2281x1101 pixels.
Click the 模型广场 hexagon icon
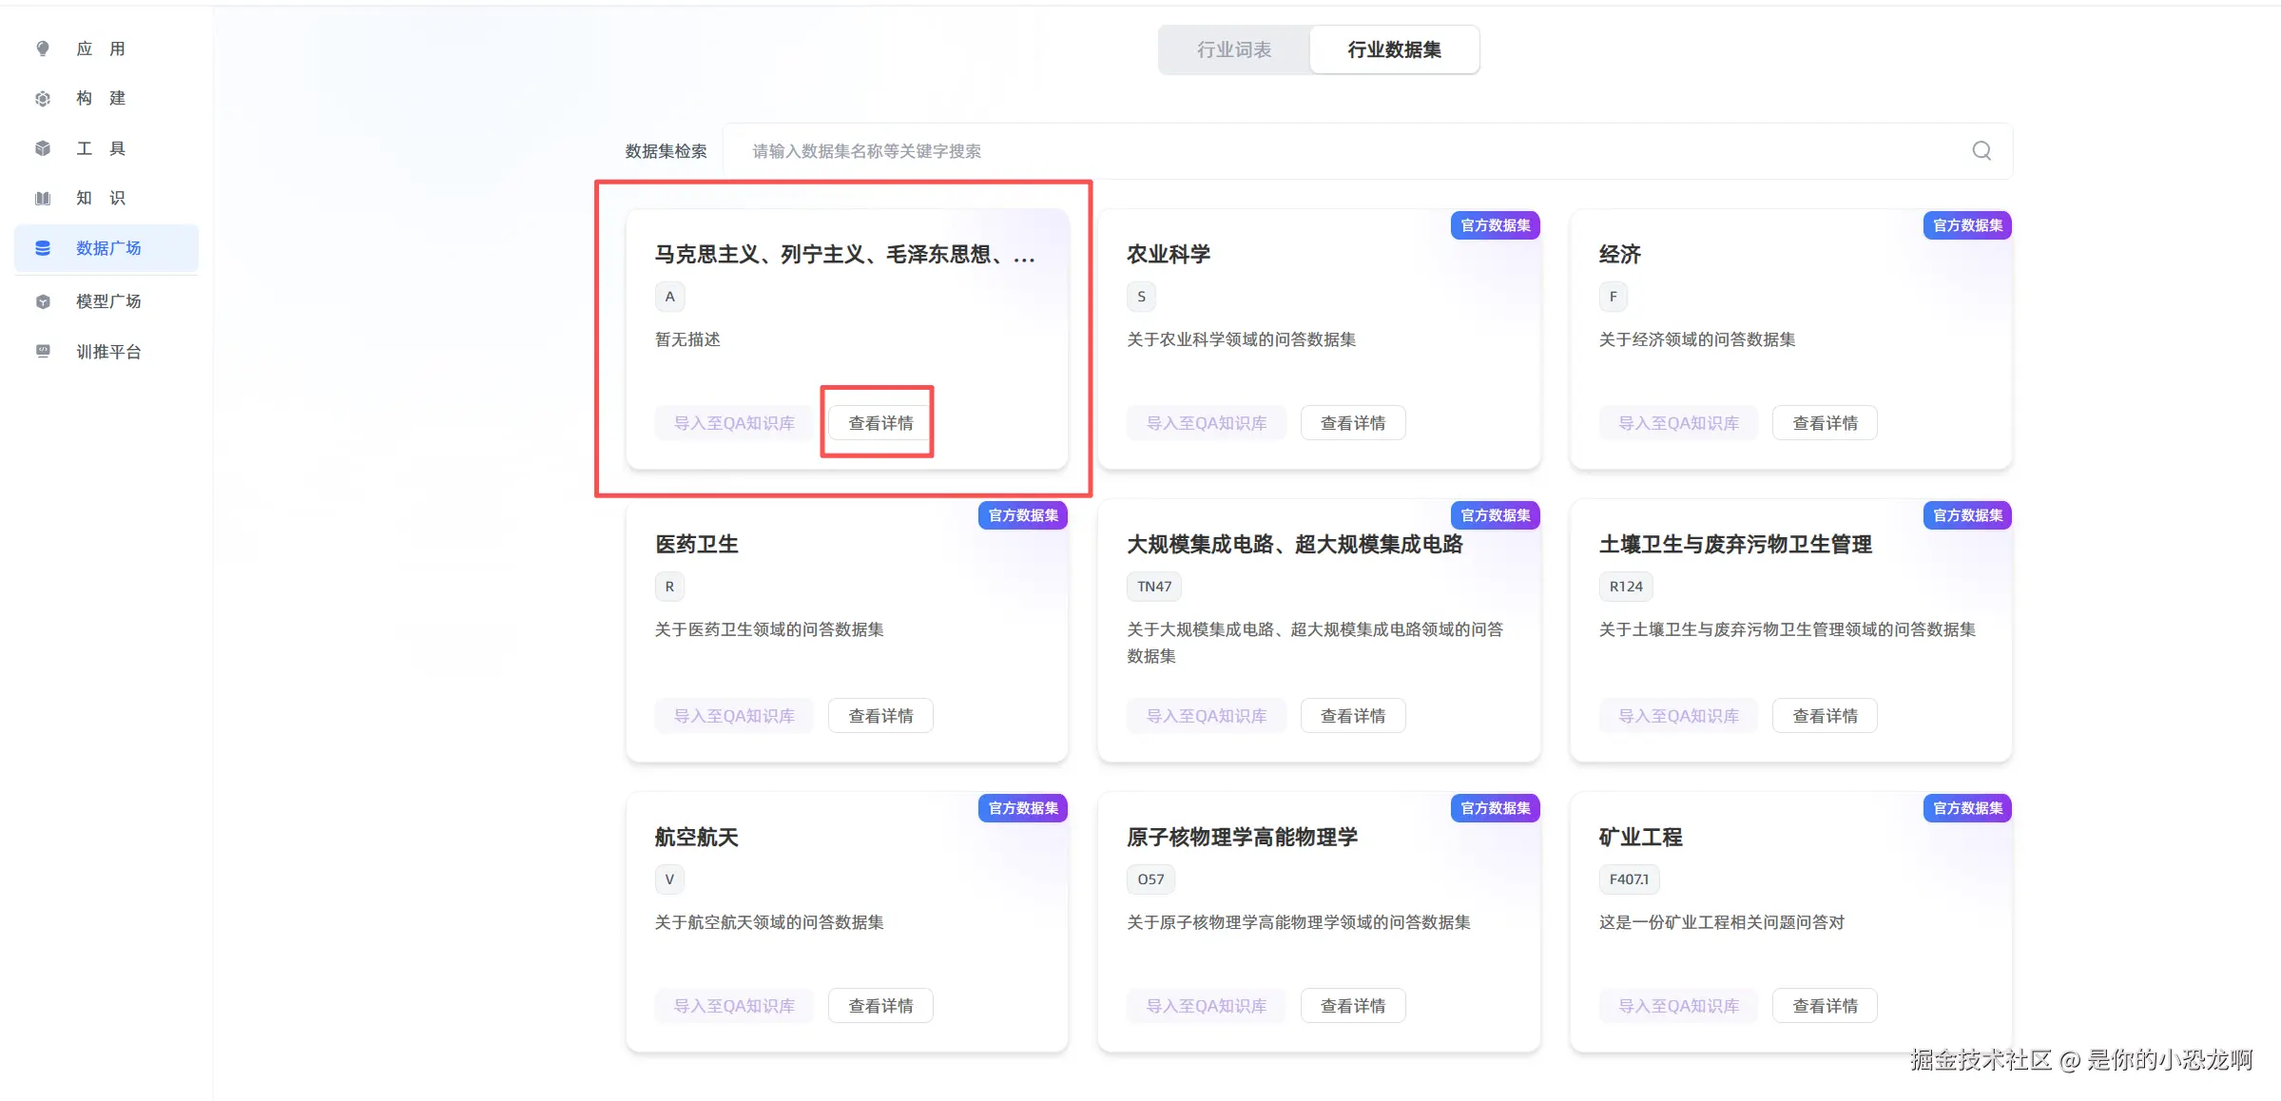(x=43, y=301)
